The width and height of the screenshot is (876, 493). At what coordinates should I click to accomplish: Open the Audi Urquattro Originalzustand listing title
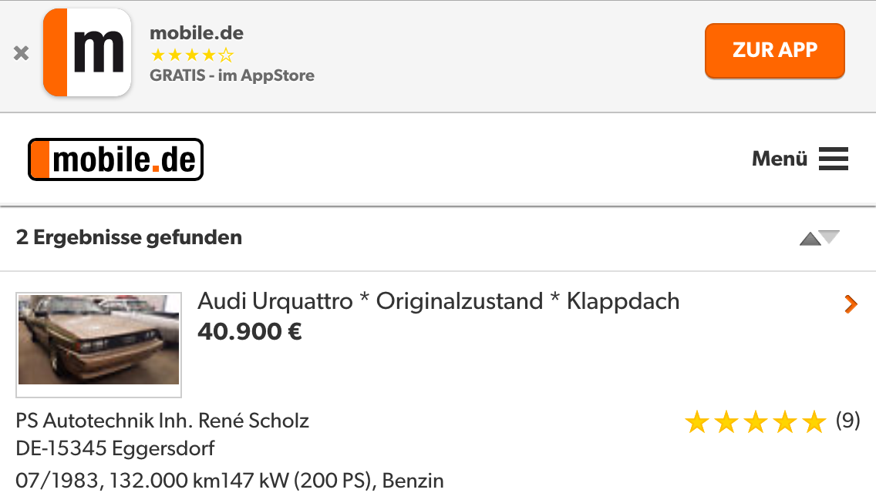click(439, 301)
